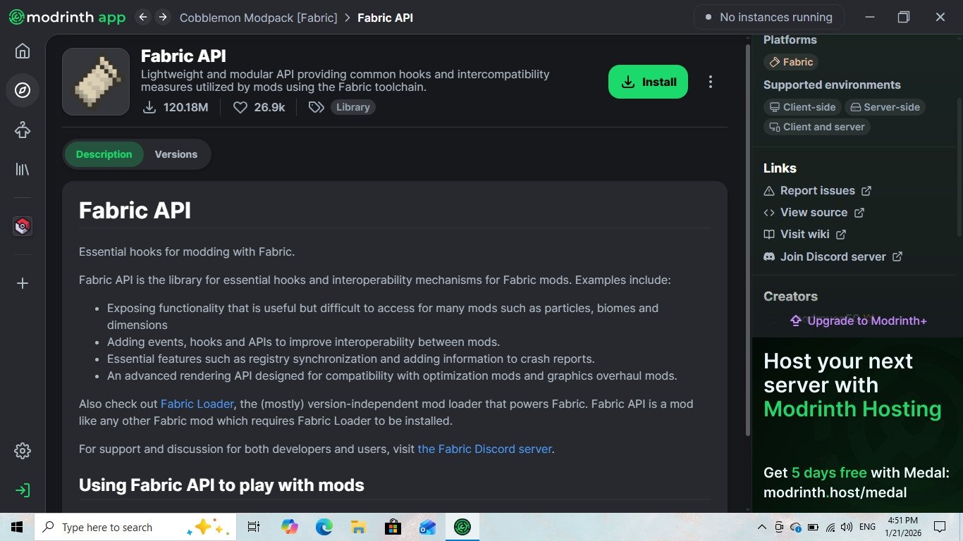This screenshot has width=963, height=541.
Task: Switch to the Versions tab
Action: click(176, 154)
